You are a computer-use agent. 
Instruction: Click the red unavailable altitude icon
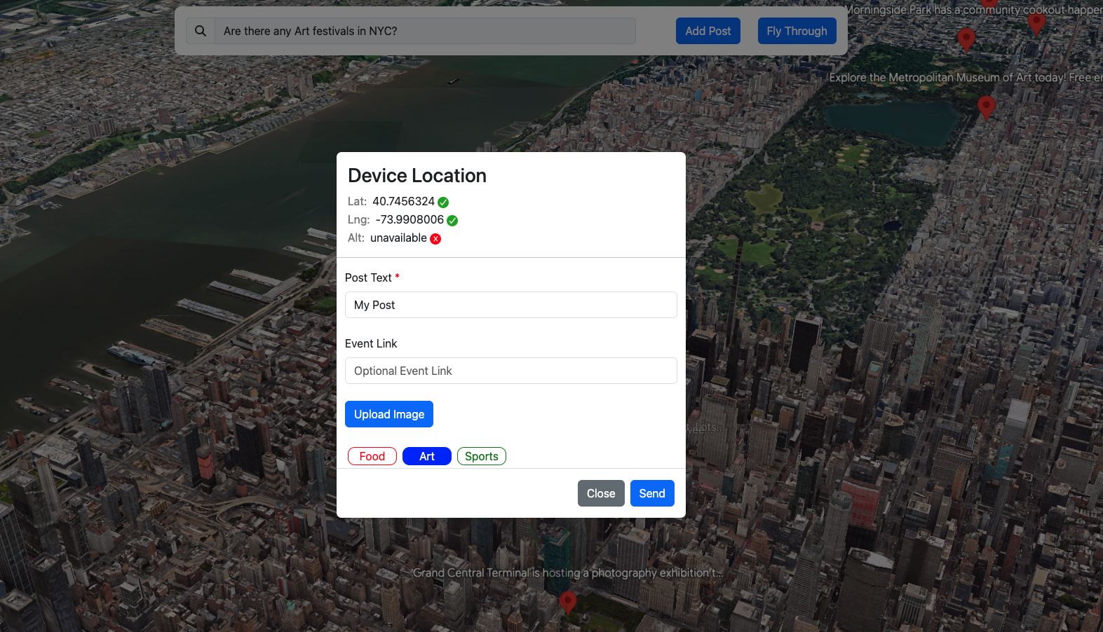coord(435,239)
